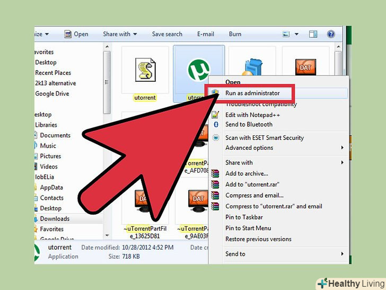
Task: Click the Notepad++ icon in context menu
Action: coord(215,115)
